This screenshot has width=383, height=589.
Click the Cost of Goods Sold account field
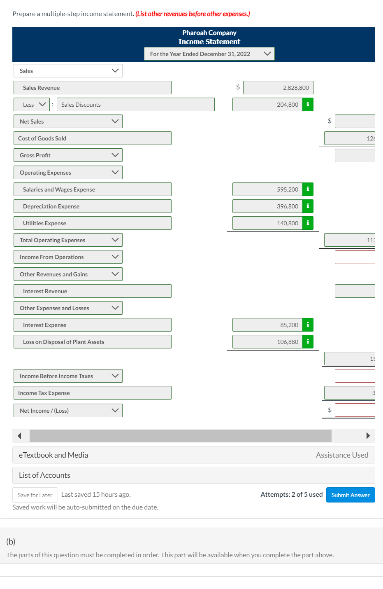93,138
